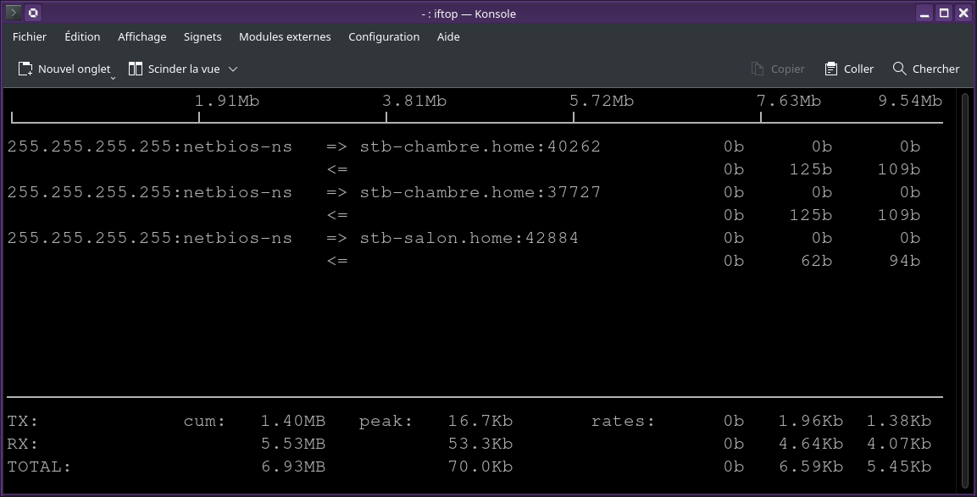
Task: Click the stb-salon.home:42884 line in terminal
Action: tap(469, 238)
